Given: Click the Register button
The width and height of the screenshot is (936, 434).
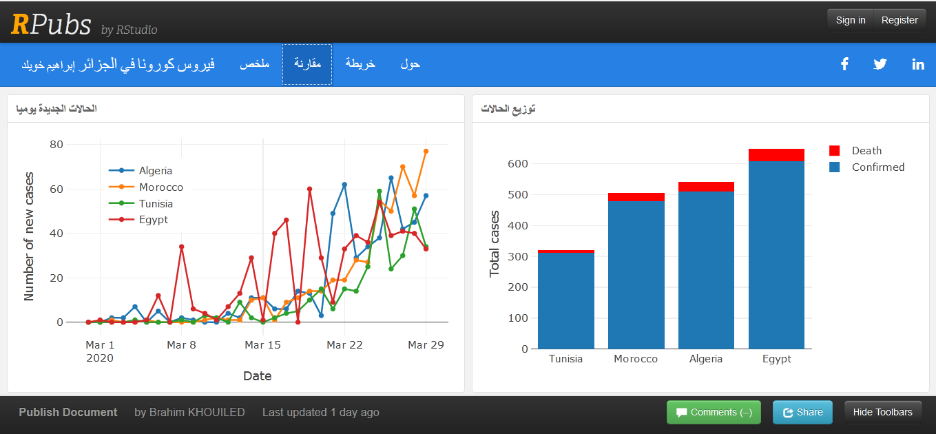Looking at the screenshot, I should [x=899, y=20].
